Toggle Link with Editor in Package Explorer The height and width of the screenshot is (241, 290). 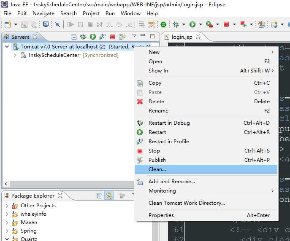[109, 195]
